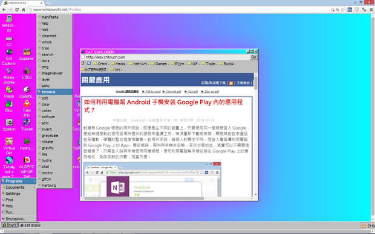Select Run... in Start menu
The image size is (375, 234).
tap(19, 212)
